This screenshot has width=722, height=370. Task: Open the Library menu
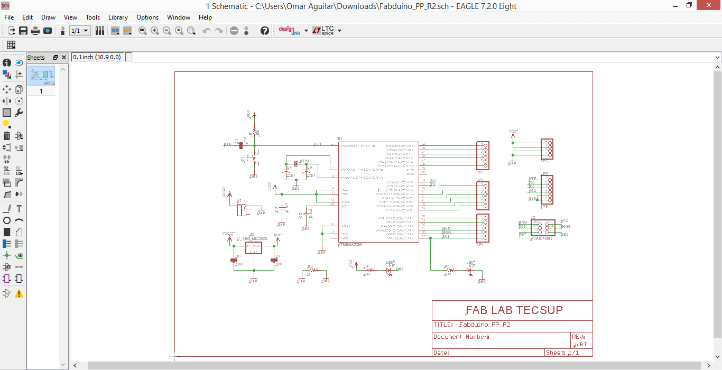tap(118, 17)
